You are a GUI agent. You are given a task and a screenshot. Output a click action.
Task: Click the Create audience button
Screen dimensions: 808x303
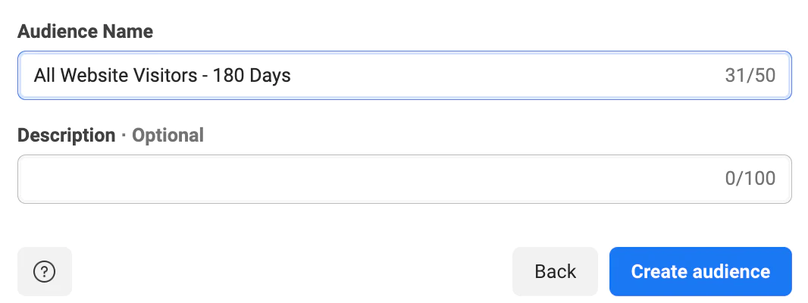[700, 272]
